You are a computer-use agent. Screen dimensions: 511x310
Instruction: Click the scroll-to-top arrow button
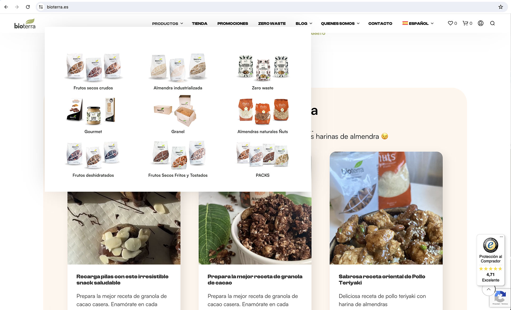point(489,289)
